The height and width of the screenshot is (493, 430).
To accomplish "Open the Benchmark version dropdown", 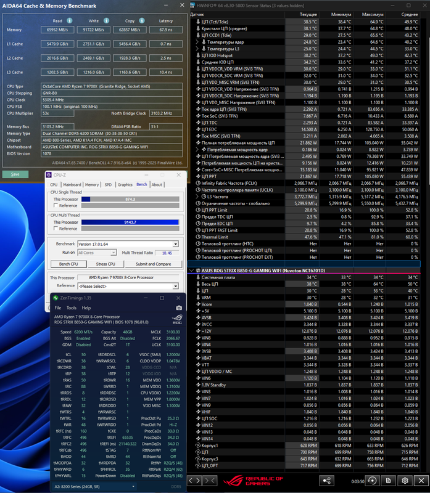I will point(175,244).
